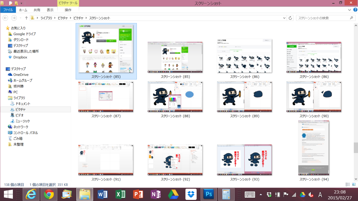Click the IME 'A' input mode indicator
This screenshot has width=358, height=201.
321,195
